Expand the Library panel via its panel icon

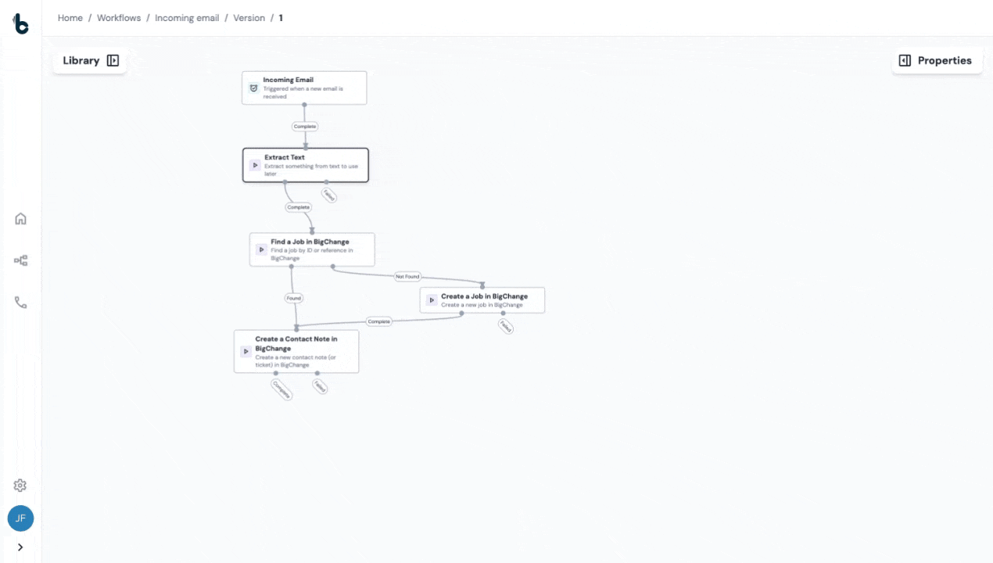113,60
